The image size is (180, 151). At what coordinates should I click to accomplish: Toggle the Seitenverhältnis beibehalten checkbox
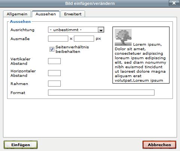tap(52, 49)
